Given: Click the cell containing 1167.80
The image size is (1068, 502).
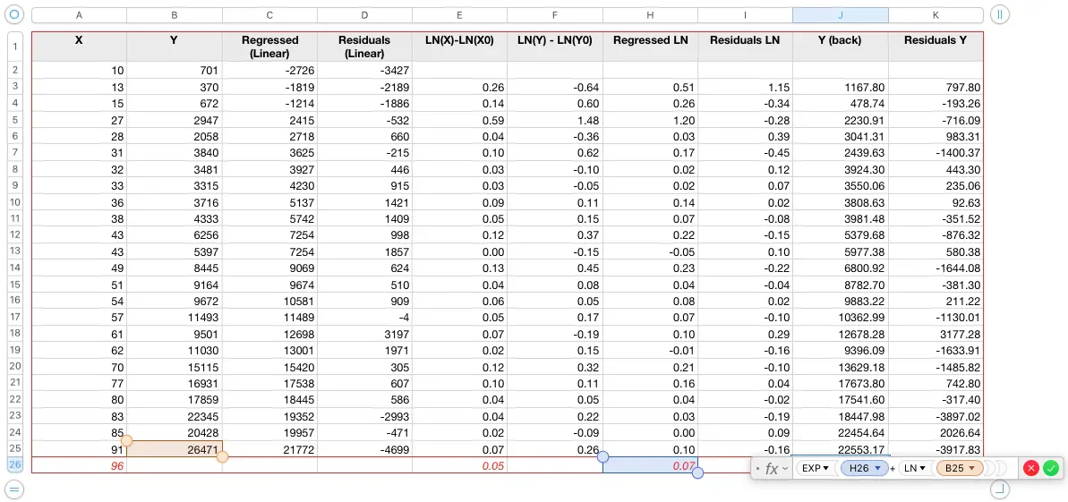Looking at the screenshot, I should click(x=841, y=87).
